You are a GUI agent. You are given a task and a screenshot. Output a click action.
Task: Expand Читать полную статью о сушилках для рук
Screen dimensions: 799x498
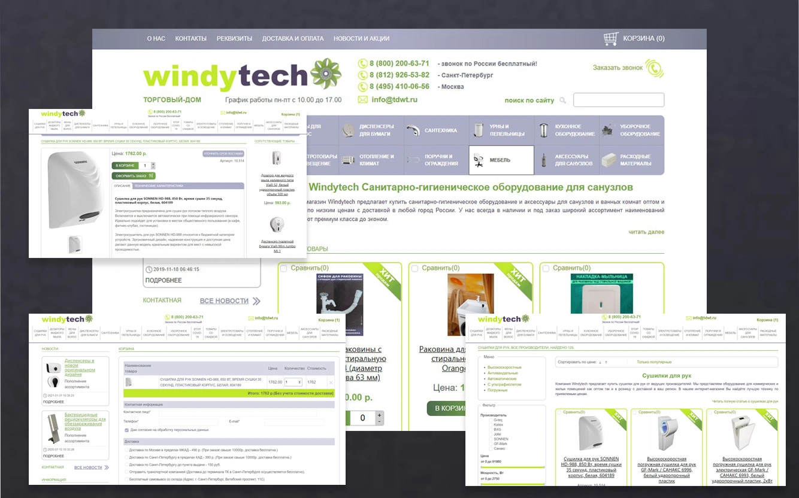click(x=745, y=401)
